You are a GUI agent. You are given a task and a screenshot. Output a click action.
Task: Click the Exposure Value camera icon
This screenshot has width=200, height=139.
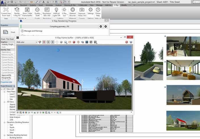point(82,10)
